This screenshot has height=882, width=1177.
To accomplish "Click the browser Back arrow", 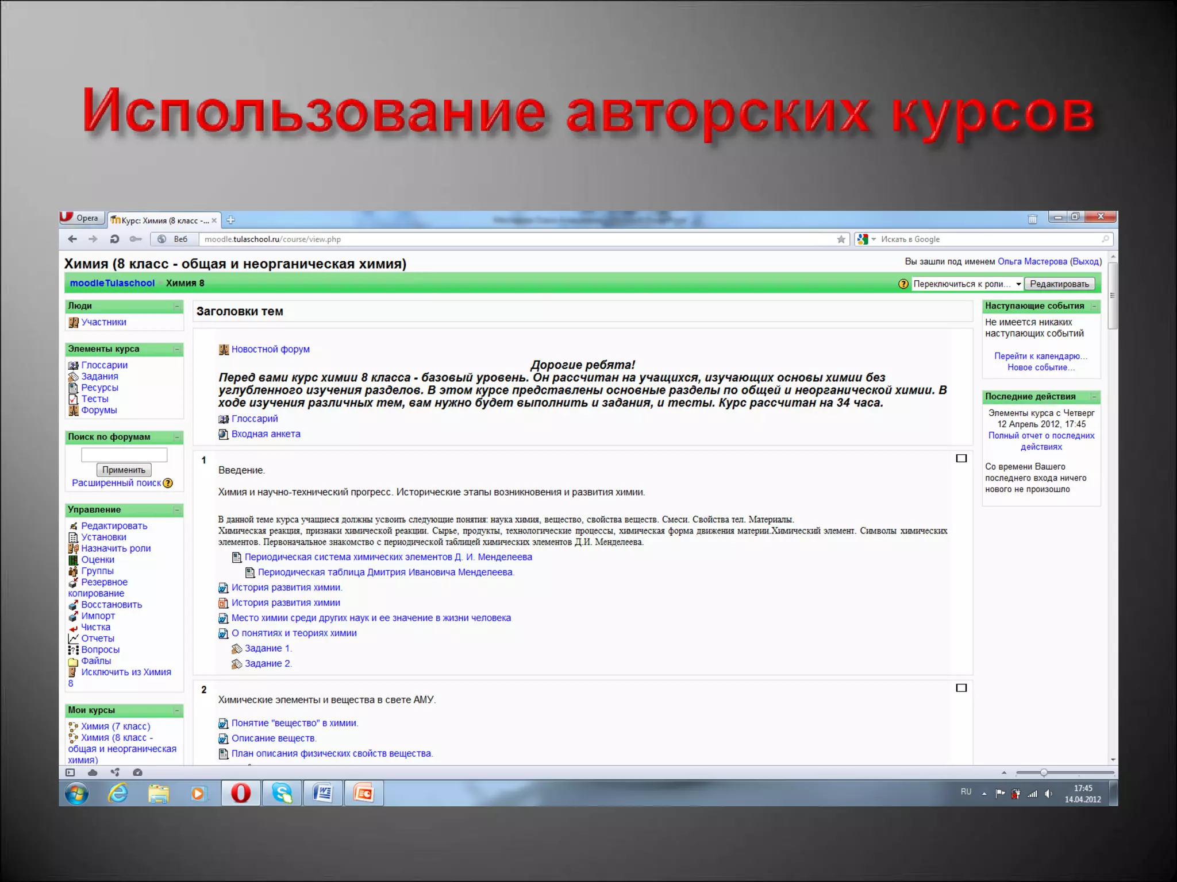I will click(x=72, y=239).
